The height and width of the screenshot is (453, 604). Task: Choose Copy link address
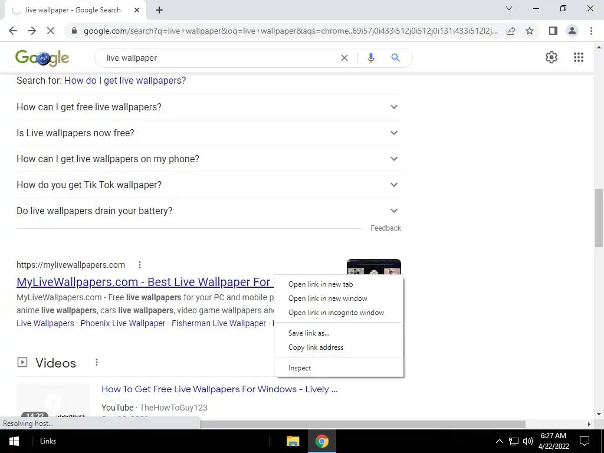click(339, 347)
